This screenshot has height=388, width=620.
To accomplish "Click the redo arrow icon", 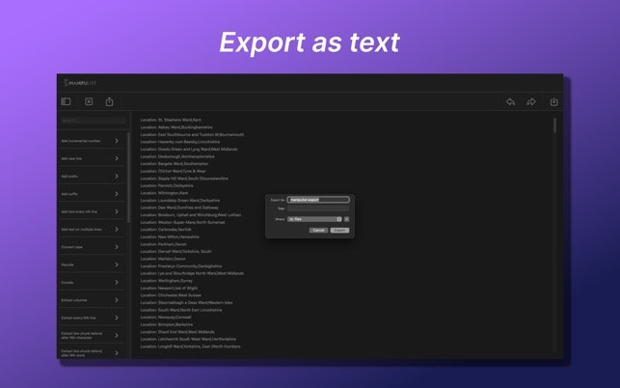I will [531, 101].
